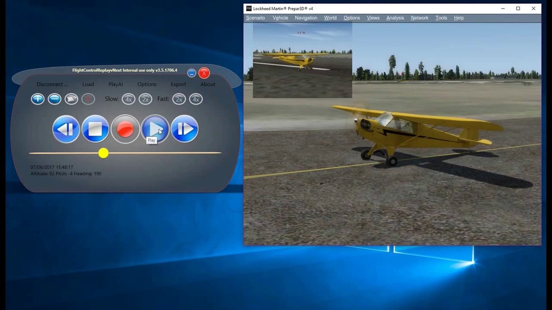Click the camera icon button
The height and width of the screenshot is (310, 552).
tap(71, 99)
